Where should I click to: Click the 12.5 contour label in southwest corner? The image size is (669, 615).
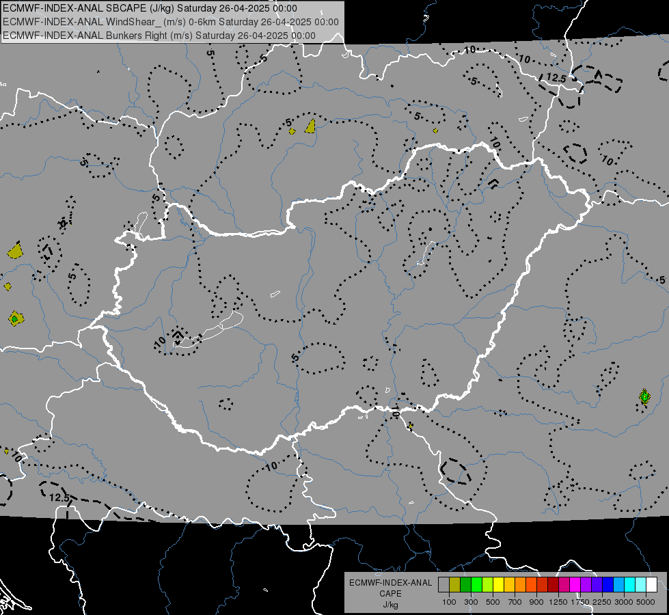59,497
